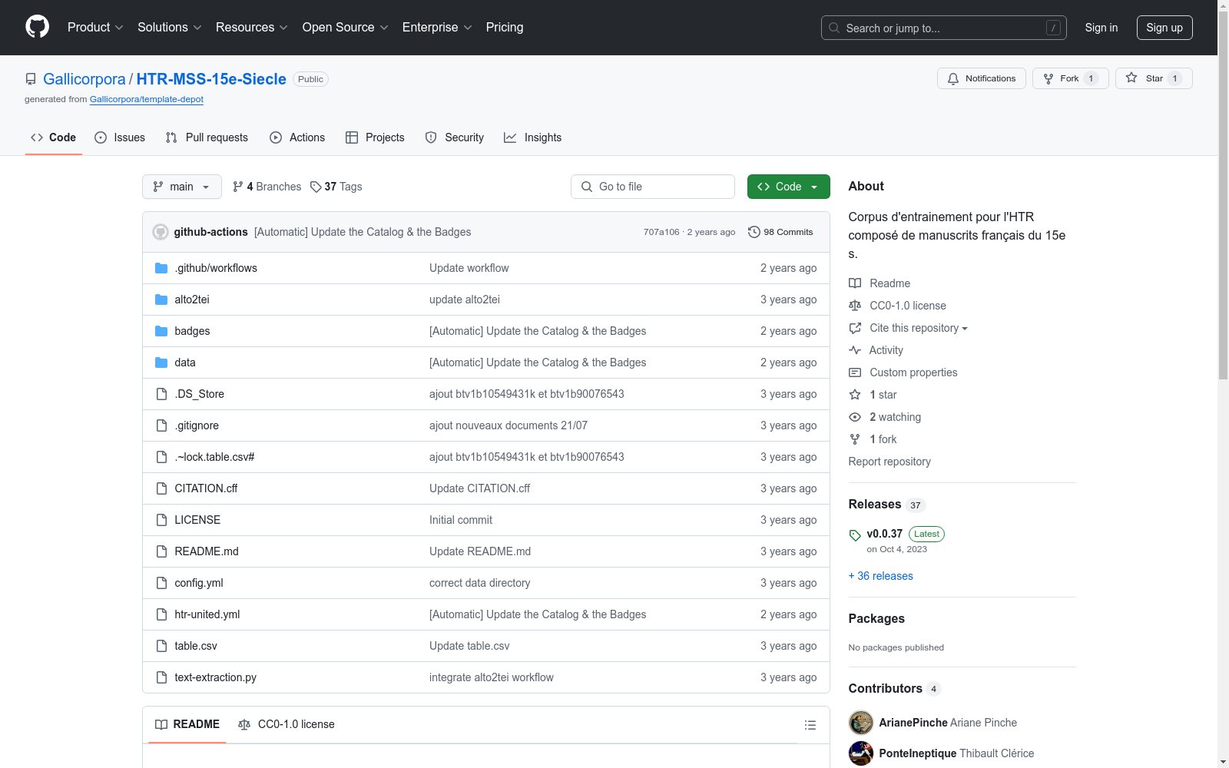Image resolution: width=1229 pixels, height=768 pixels.
Task: Click the branch icon next to 4 Branches
Action: click(x=238, y=187)
